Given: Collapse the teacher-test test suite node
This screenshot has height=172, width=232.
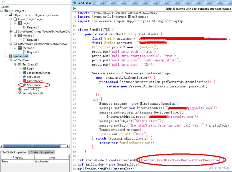Looking at the screenshot, I should (x=6, y=56).
